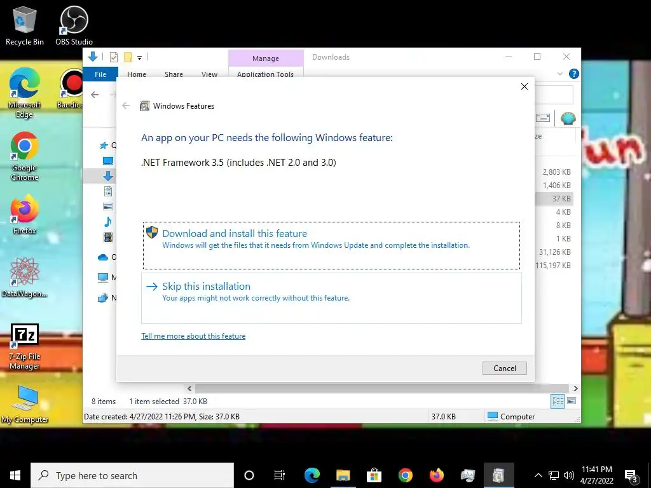Switch to Details view in Explorer status bar
The width and height of the screenshot is (651, 488).
pyautogui.click(x=558, y=402)
